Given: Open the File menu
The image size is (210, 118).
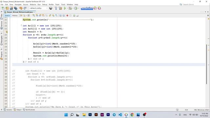Looking at the screenshot, I should [2, 5].
